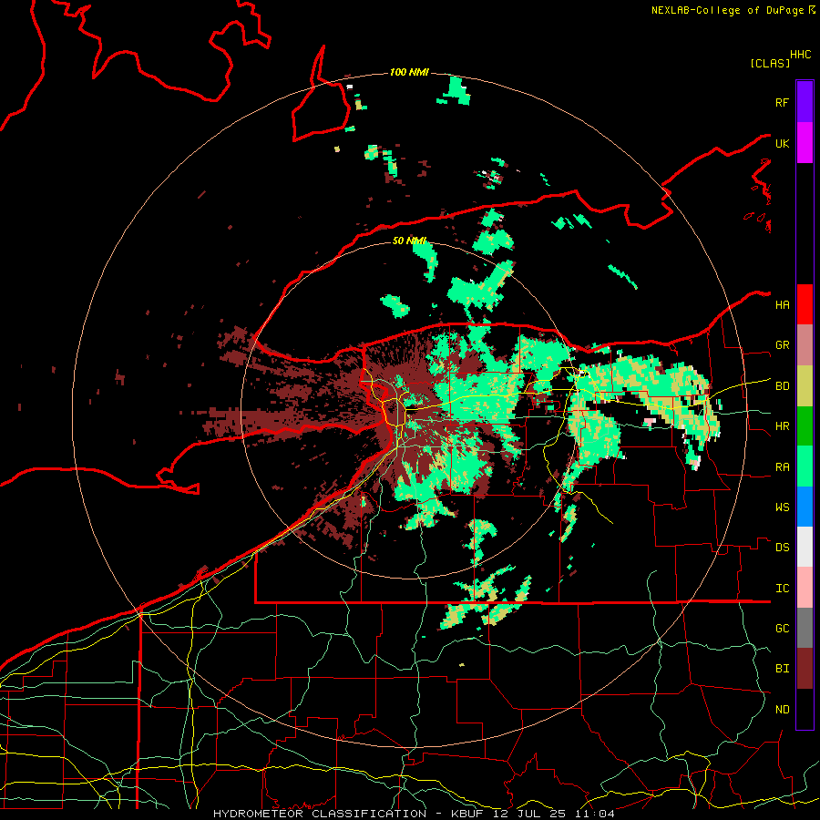The image size is (820, 820).
Task: Click the GR graupel legend swatch
Action: (805, 345)
